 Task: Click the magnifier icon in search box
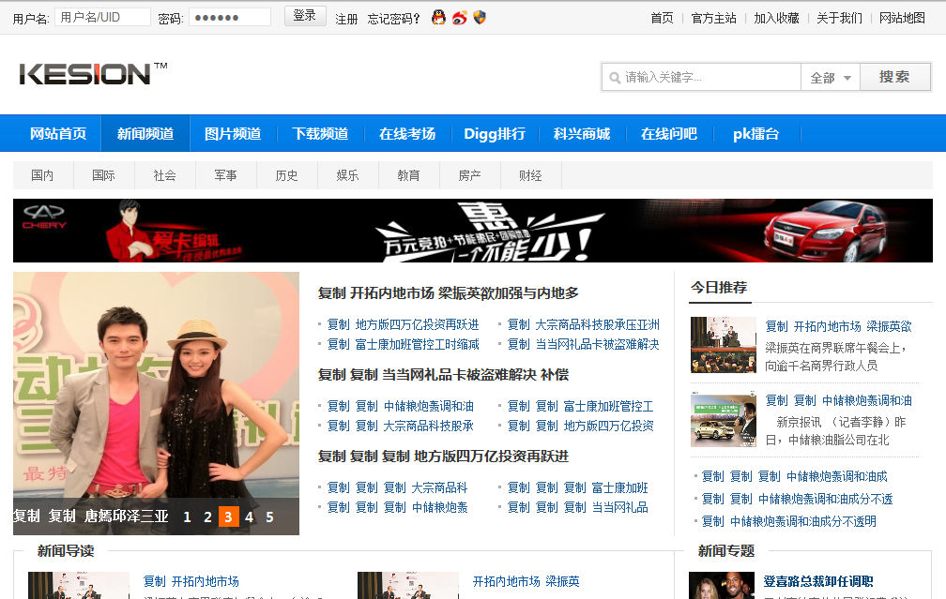tap(615, 78)
